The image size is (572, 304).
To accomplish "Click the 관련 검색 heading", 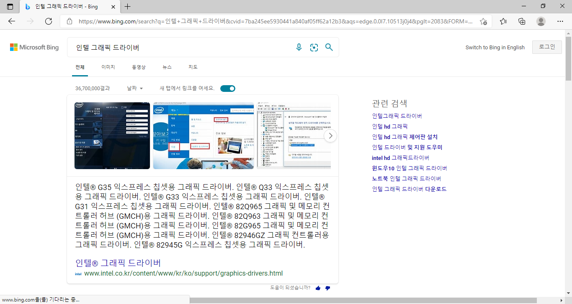I will (x=389, y=103).
